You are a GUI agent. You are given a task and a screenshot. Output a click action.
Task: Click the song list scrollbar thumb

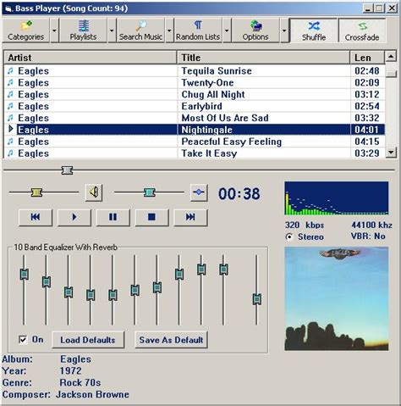click(x=391, y=74)
